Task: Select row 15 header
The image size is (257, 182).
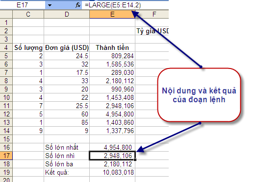Action: point(6,139)
